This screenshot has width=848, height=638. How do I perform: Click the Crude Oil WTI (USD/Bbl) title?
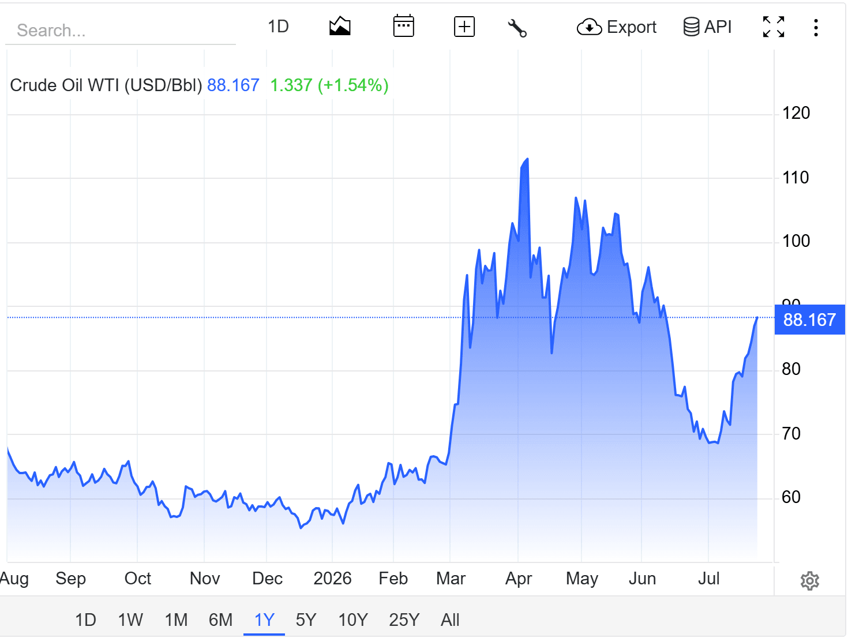point(106,85)
